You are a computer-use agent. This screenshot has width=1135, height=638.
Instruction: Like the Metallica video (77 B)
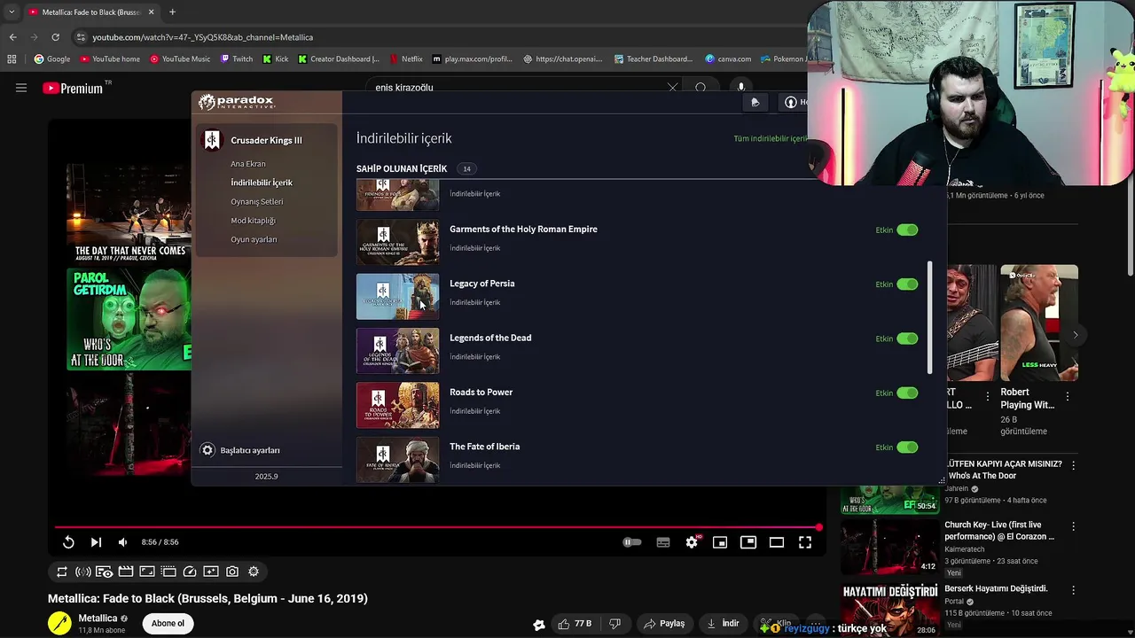coord(574,624)
